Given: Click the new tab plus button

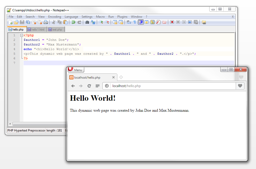Looking at the screenshot, I should [x=121, y=77].
